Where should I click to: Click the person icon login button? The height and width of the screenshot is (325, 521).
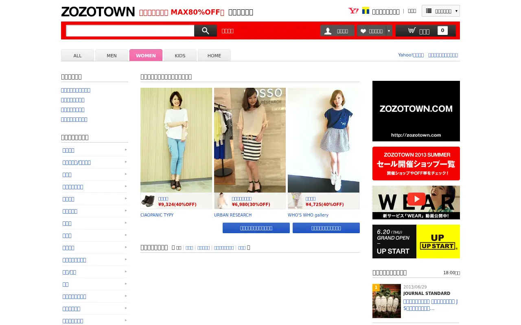[337, 31]
